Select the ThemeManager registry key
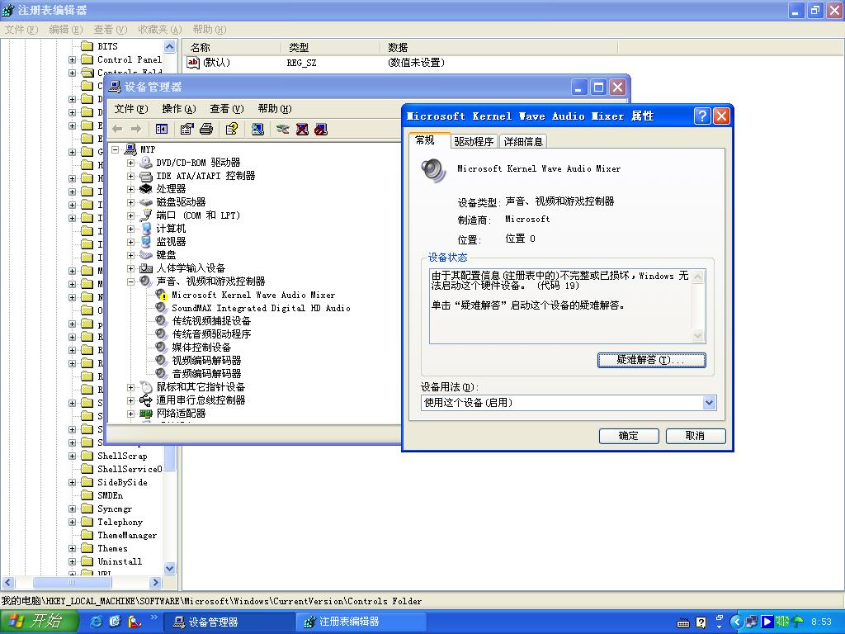 pos(127,535)
